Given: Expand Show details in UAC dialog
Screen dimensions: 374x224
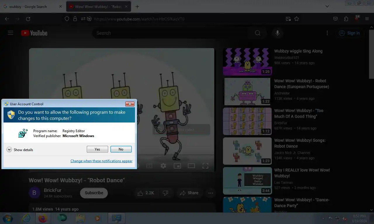Looking at the screenshot, I should [20, 150].
